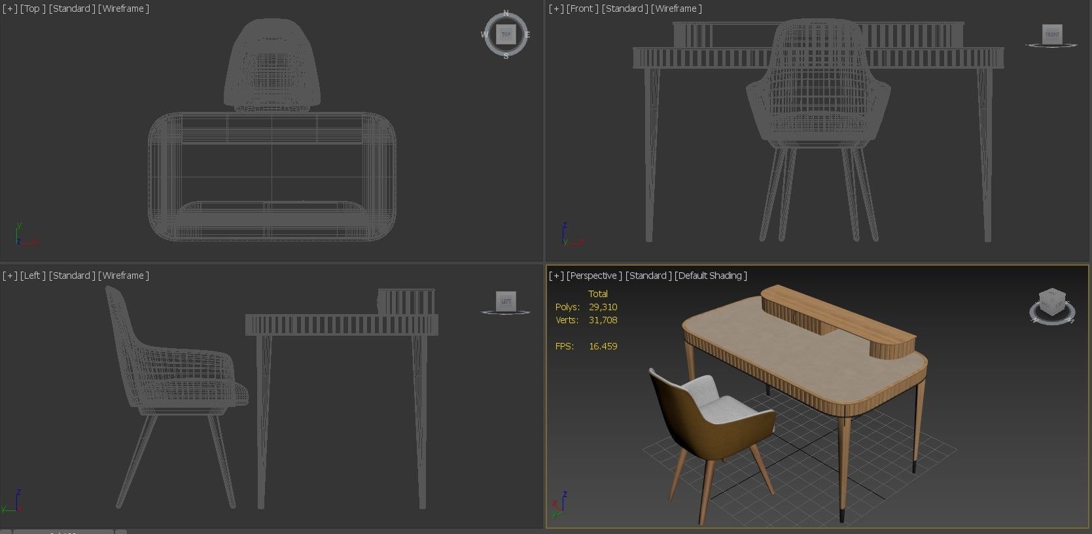
Task: Click the ViewCube in the Perspective viewport
Action: [1051, 302]
